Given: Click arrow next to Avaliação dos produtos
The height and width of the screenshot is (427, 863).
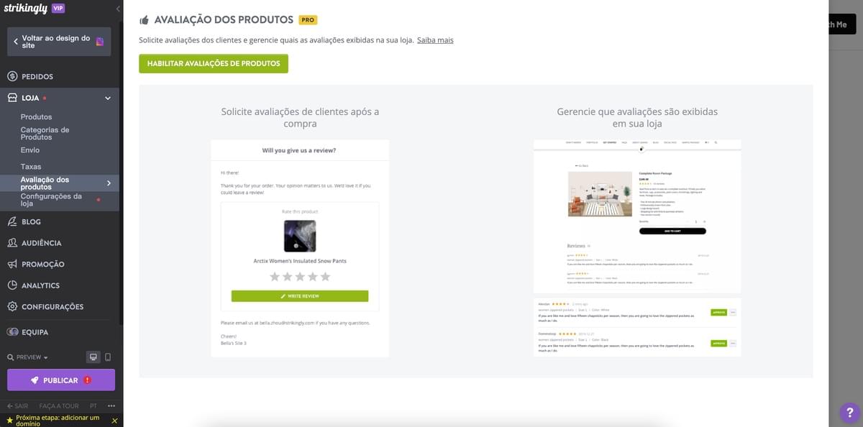Looking at the screenshot, I should tap(109, 183).
